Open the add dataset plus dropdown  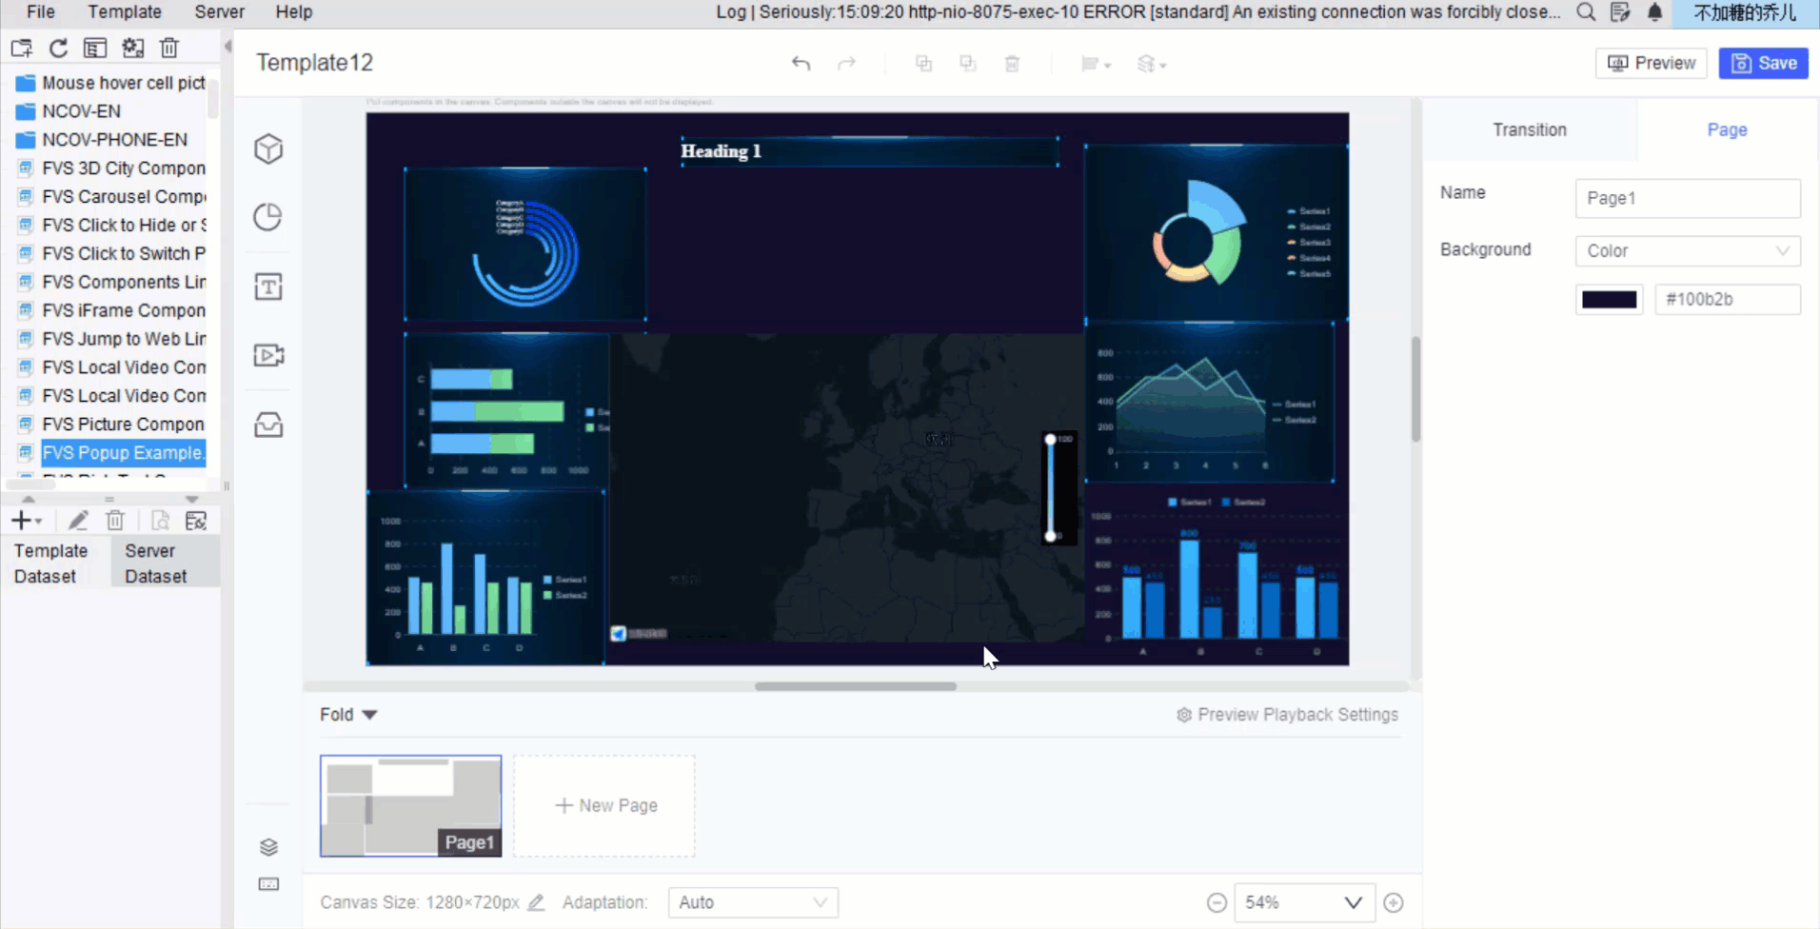click(26, 521)
